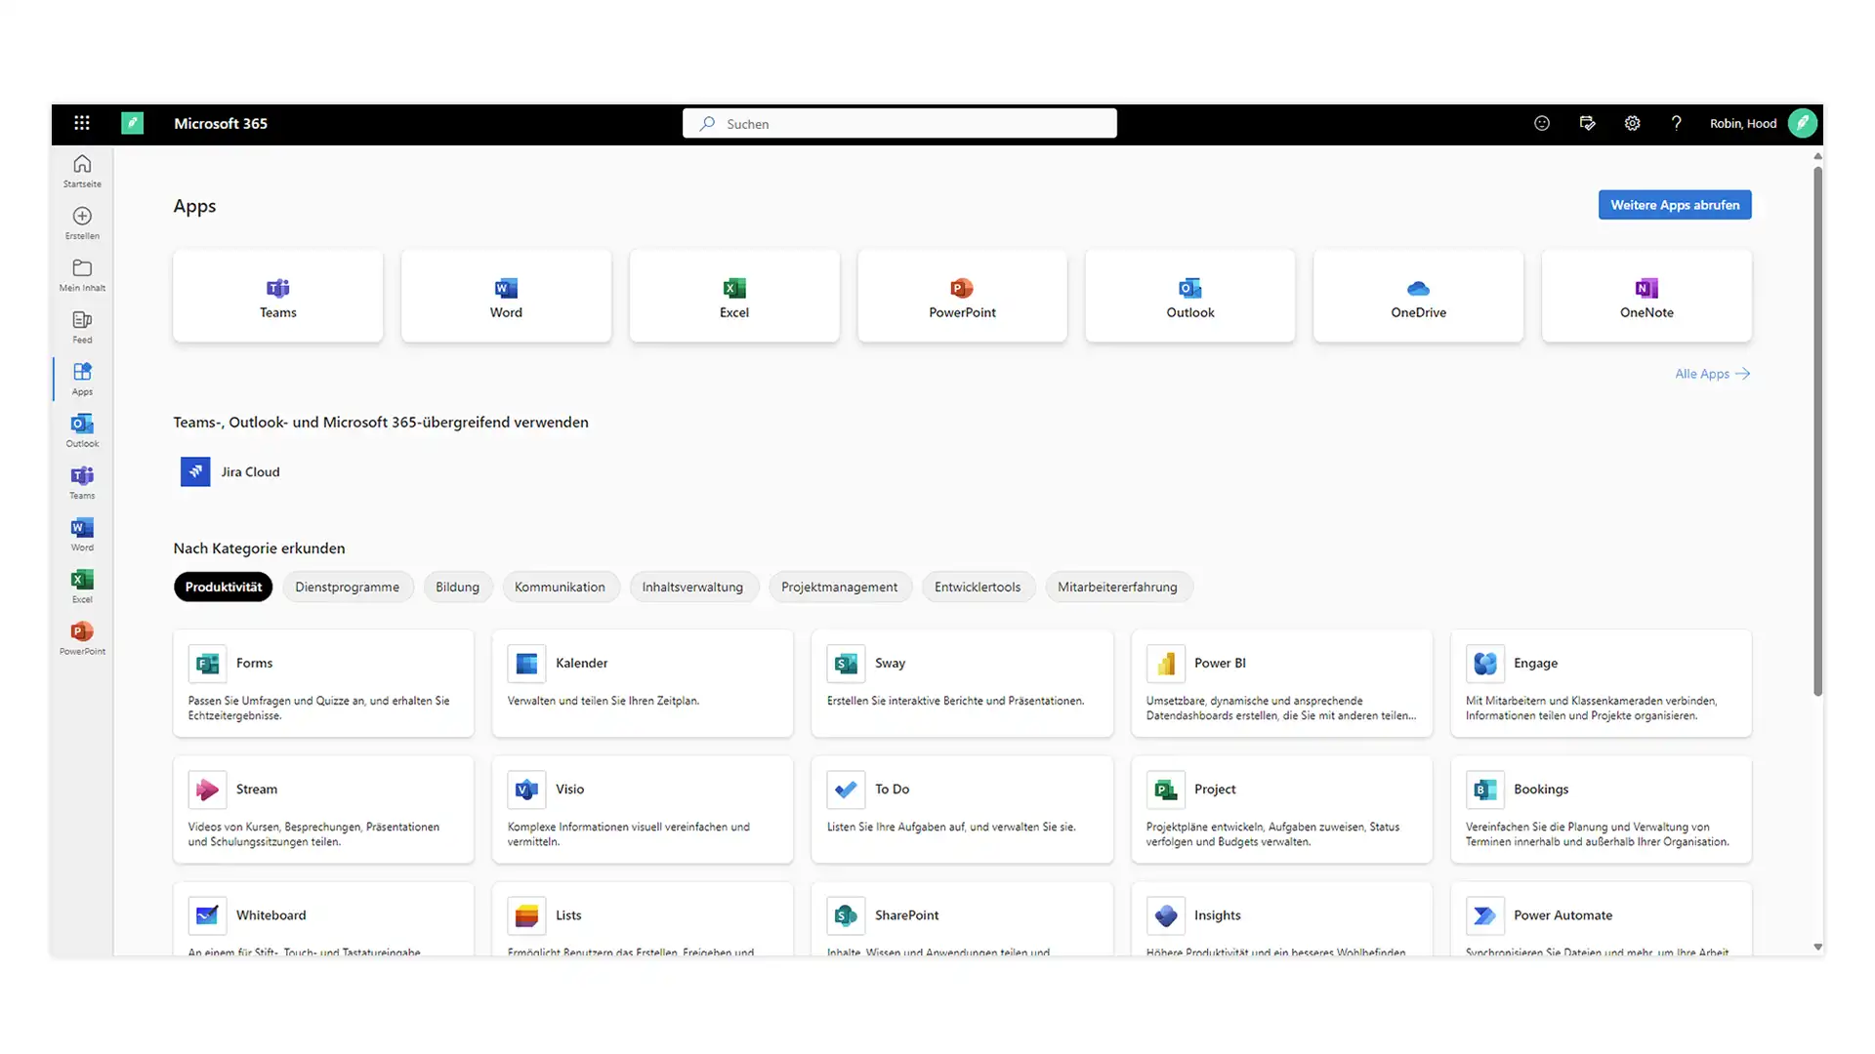The width and height of the screenshot is (1875, 1054).
Task: Open Excel from the left sidebar
Action: click(82, 586)
